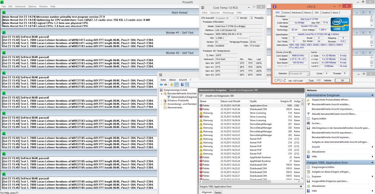
Task: Open the Prime95 Test menu
Action: 4,6
